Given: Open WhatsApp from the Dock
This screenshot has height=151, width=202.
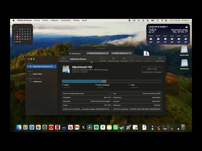Looking at the screenshot, I should point(116,128).
